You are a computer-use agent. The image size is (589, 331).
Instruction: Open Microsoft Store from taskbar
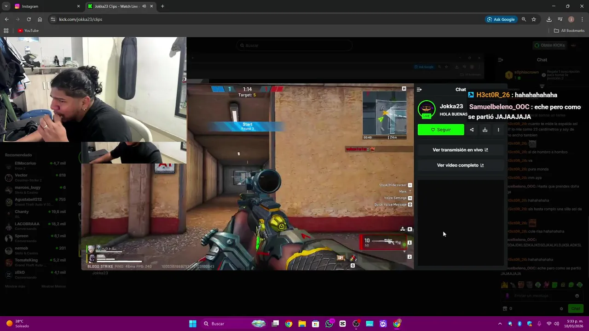point(315,324)
